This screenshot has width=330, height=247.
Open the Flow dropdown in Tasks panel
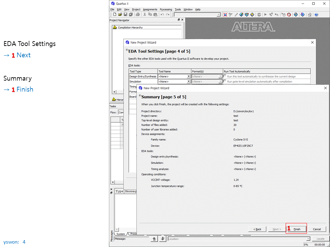pyautogui.click(x=121, y=113)
